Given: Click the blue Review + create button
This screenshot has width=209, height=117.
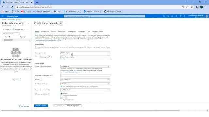Looking at the screenshot, I should (x=41, y=106).
